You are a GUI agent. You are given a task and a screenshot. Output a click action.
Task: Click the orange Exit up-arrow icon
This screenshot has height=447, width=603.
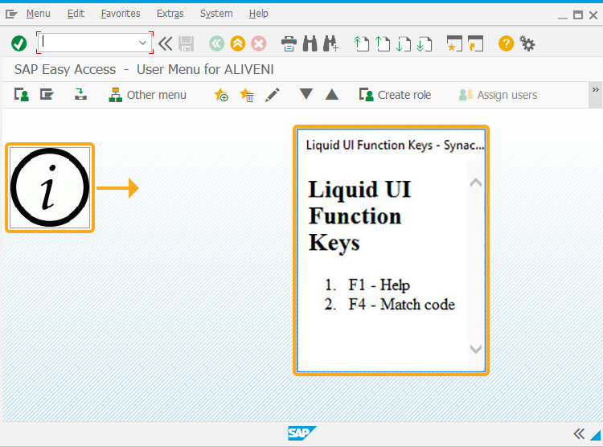(x=238, y=43)
